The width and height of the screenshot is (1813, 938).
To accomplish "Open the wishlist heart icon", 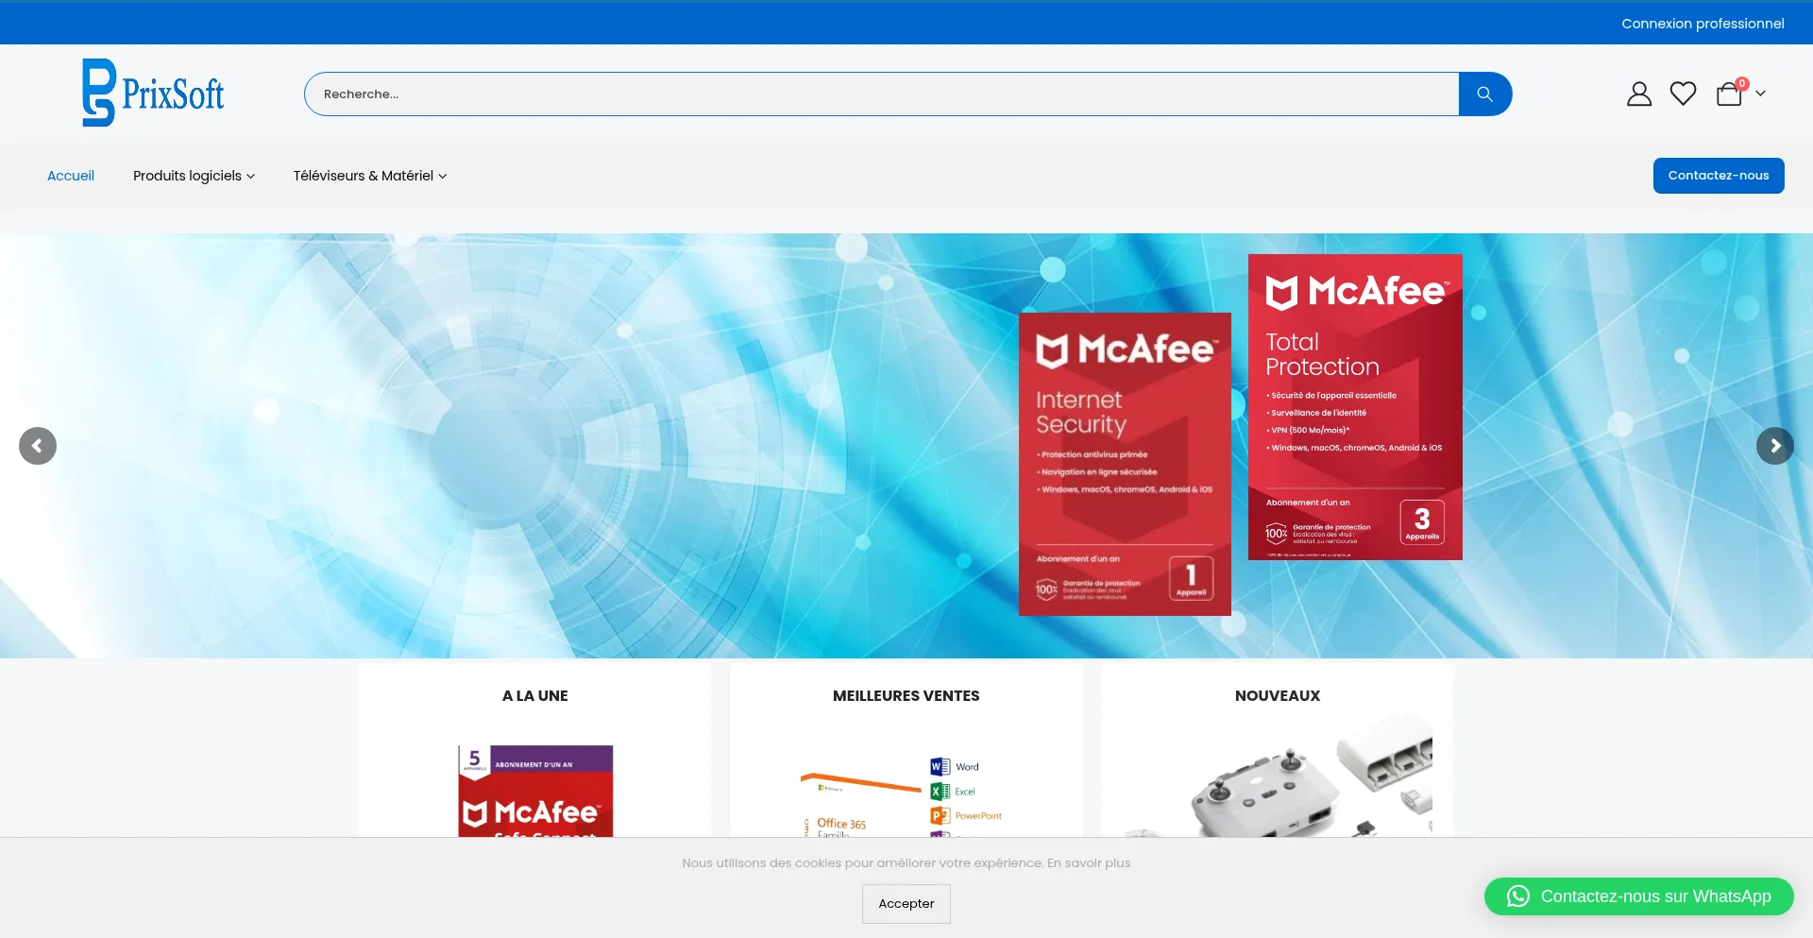I will 1683,94.
